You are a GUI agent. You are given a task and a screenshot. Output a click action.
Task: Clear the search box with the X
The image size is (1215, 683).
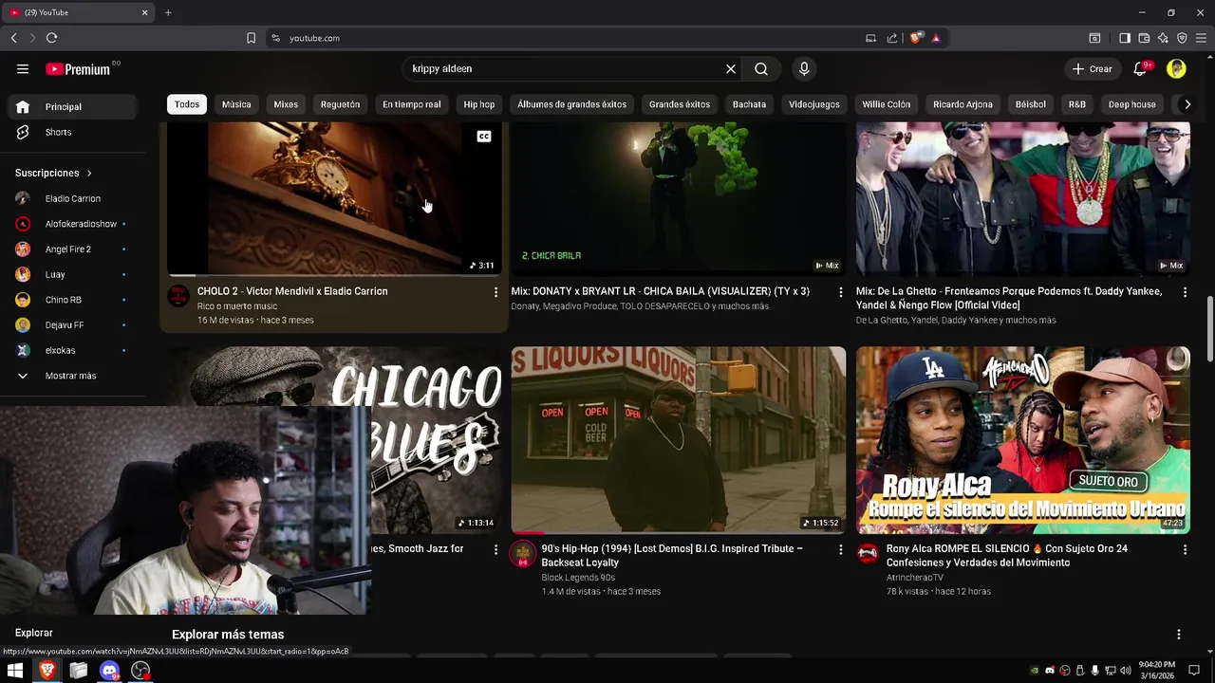[731, 68]
